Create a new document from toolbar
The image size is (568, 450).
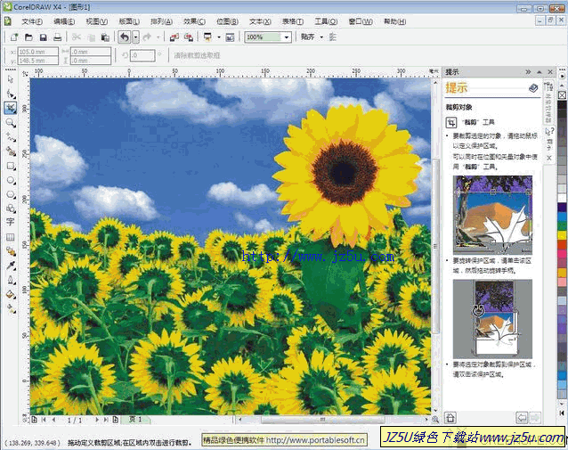click(x=13, y=37)
